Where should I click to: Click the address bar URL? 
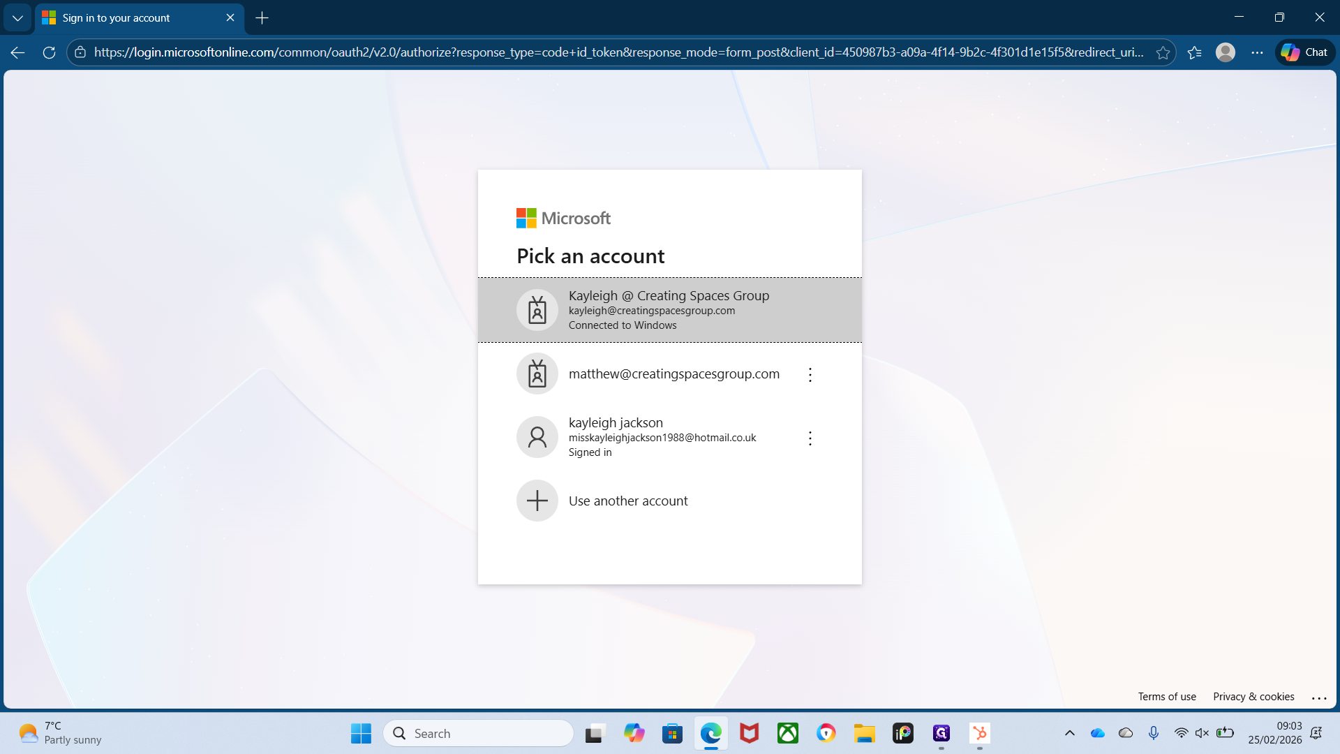618,52
